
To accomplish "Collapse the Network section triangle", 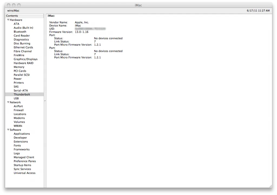I will (8, 103).
